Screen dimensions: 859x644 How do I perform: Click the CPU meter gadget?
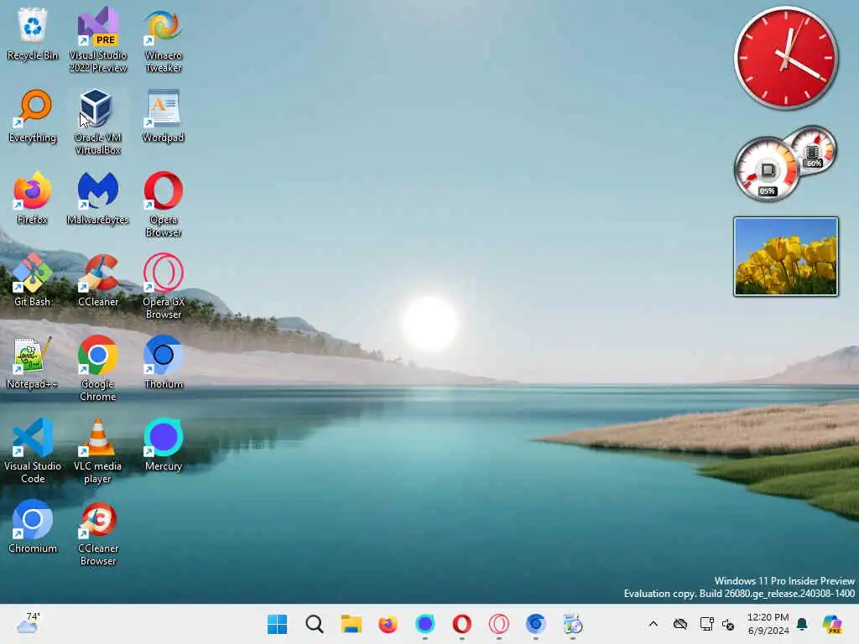[x=767, y=169]
